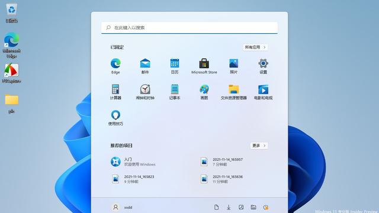Screen dimensions: 379x213
Task: Select the Recycle Bin desktop icon
Action: coord(12,13)
